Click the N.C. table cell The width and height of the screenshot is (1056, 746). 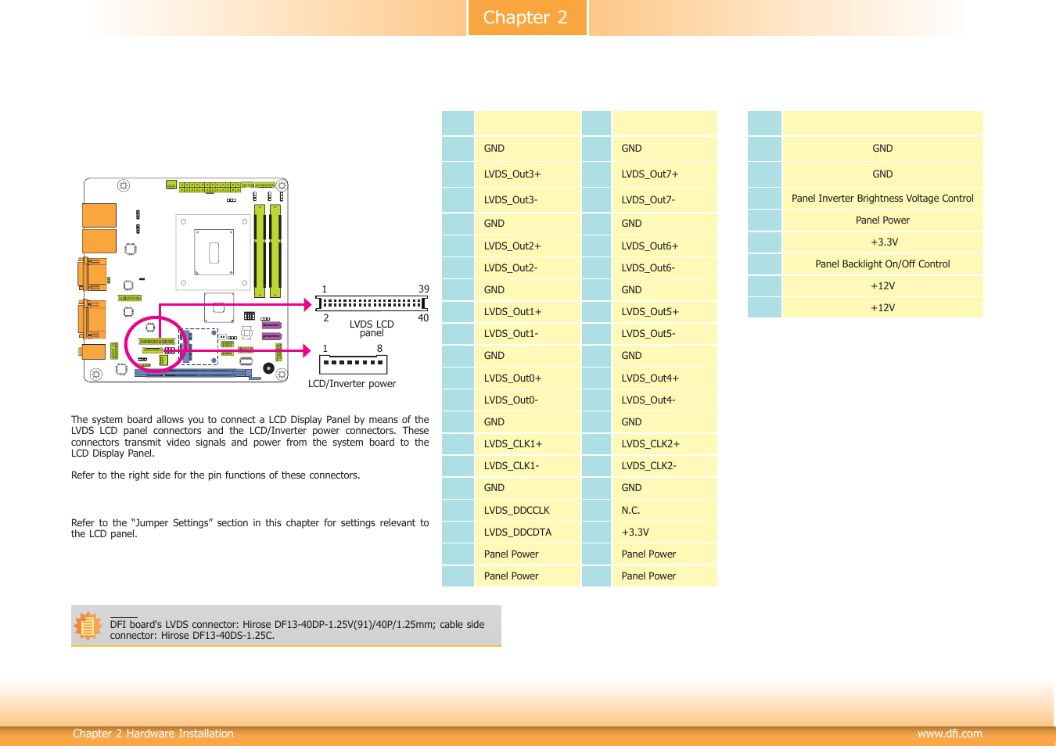click(x=665, y=511)
